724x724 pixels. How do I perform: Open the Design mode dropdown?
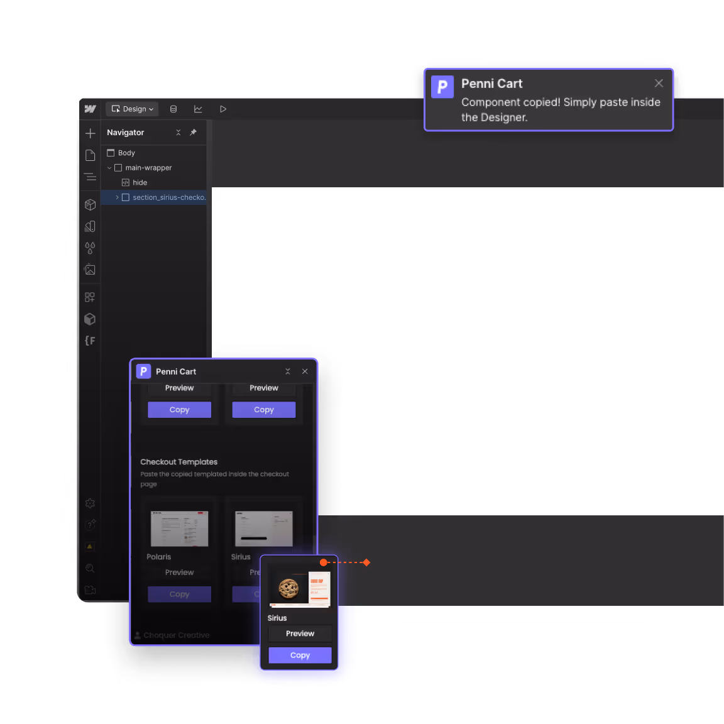tap(133, 109)
